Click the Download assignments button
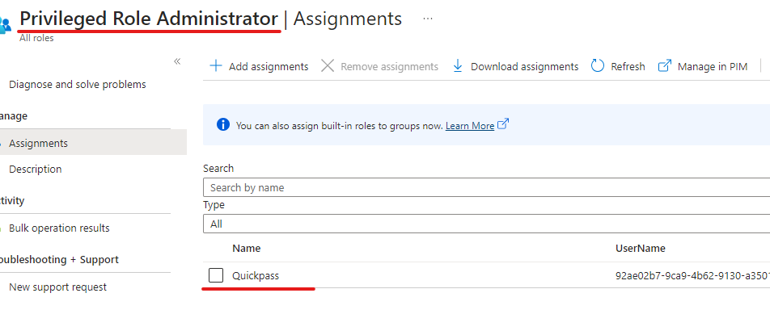 (515, 66)
